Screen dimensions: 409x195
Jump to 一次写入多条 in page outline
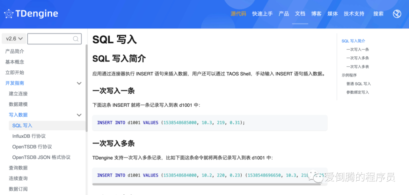357,58
